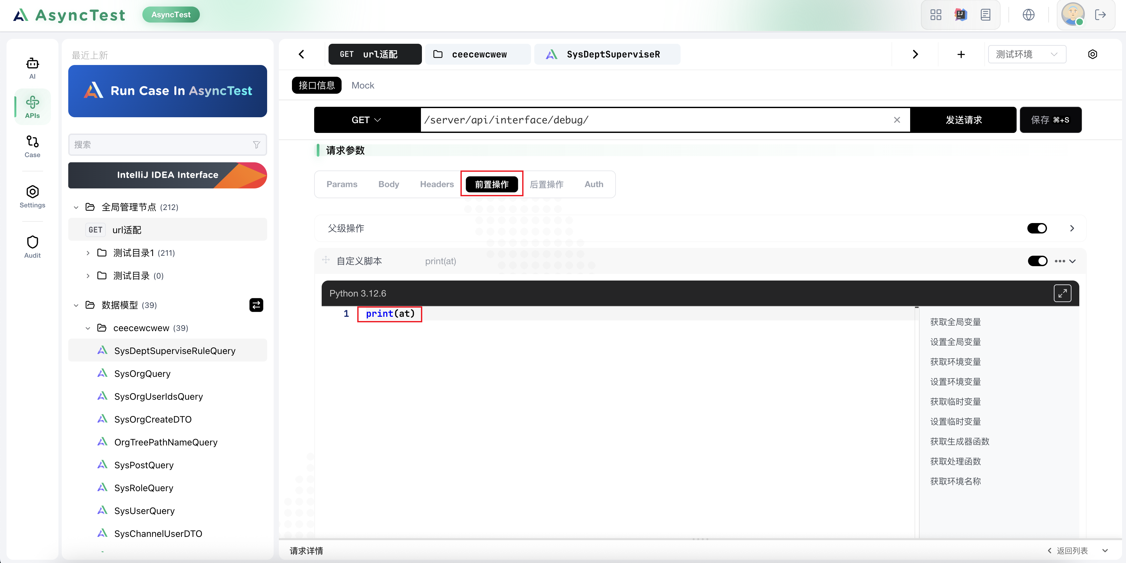The width and height of the screenshot is (1126, 563).
Task: Click the 保存 save button
Action: [x=1050, y=120]
